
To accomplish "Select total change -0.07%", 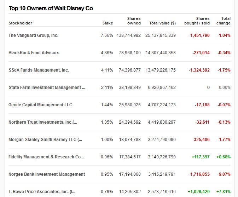I will pyautogui.click(x=224, y=105).
